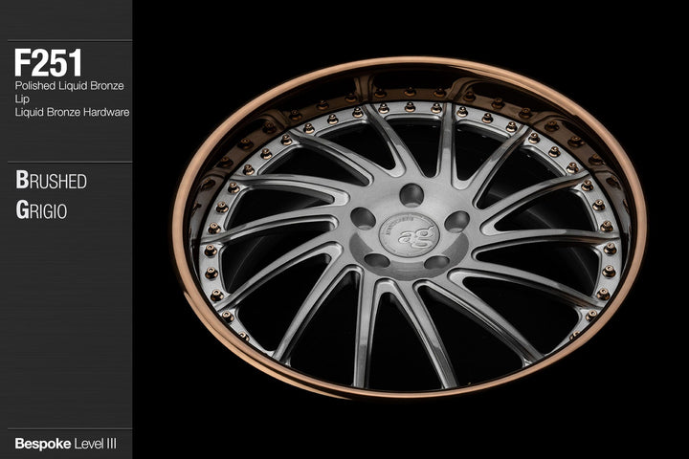Click the leftmost bronze bolt on the wheel rim
The height and width of the screenshot is (459, 689).
click(x=210, y=251)
